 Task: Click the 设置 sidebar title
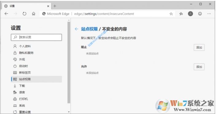pyautogui.click(x=16, y=28)
